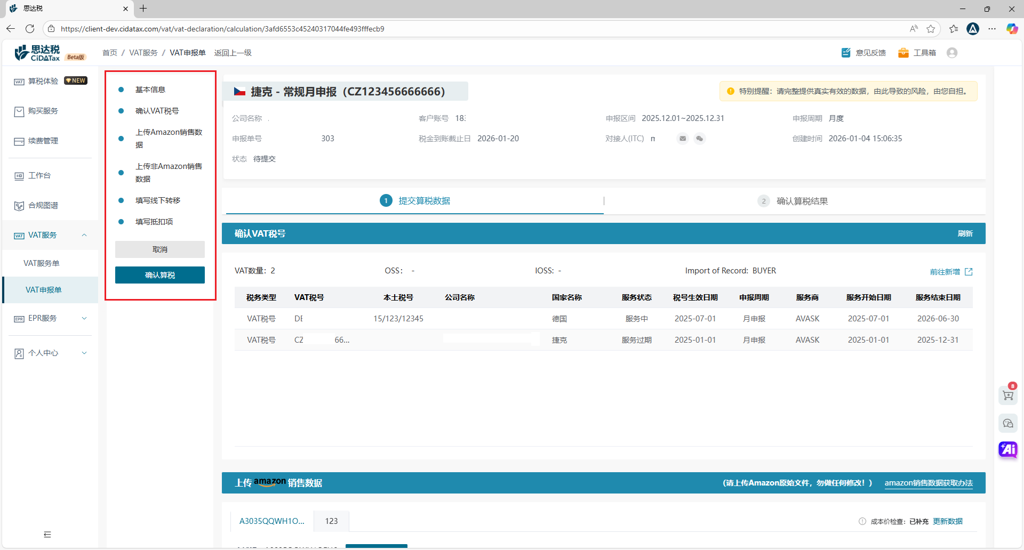The height and width of the screenshot is (550, 1024).
Task: Switch to the 确认算税结果 step tab
Action: point(802,201)
